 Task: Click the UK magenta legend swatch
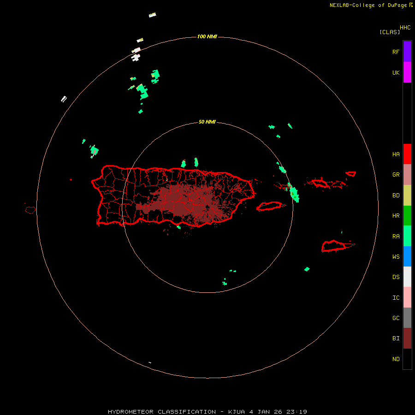[x=407, y=72]
